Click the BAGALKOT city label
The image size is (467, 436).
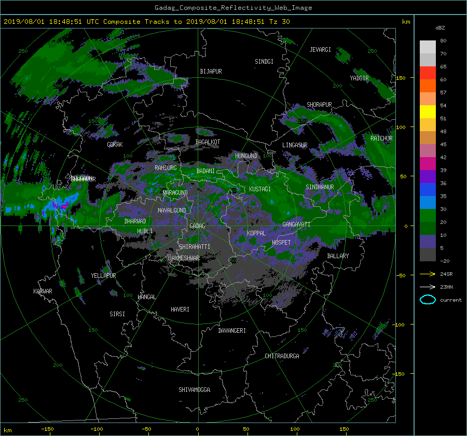[x=208, y=142]
